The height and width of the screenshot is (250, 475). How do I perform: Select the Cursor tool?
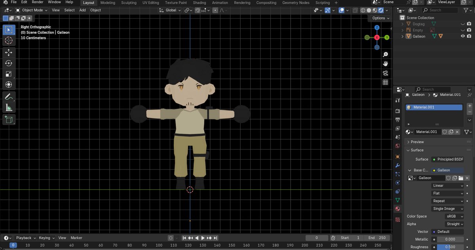point(9,40)
